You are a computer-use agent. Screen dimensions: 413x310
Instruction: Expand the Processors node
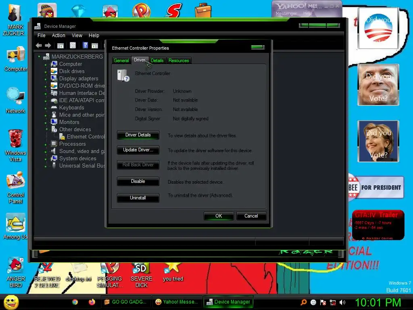(46, 144)
